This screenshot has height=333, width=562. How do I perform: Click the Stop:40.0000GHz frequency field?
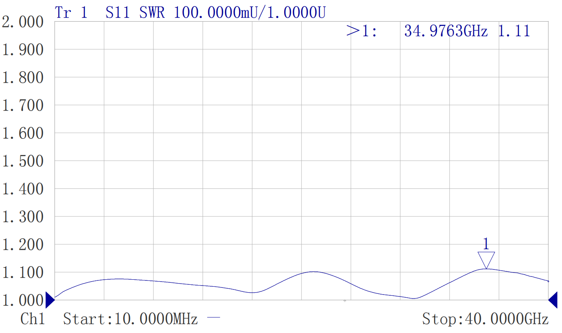pos(485,319)
